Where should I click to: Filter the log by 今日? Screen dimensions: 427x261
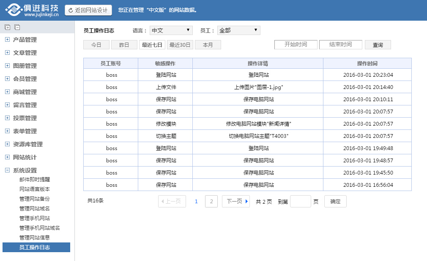coord(96,45)
